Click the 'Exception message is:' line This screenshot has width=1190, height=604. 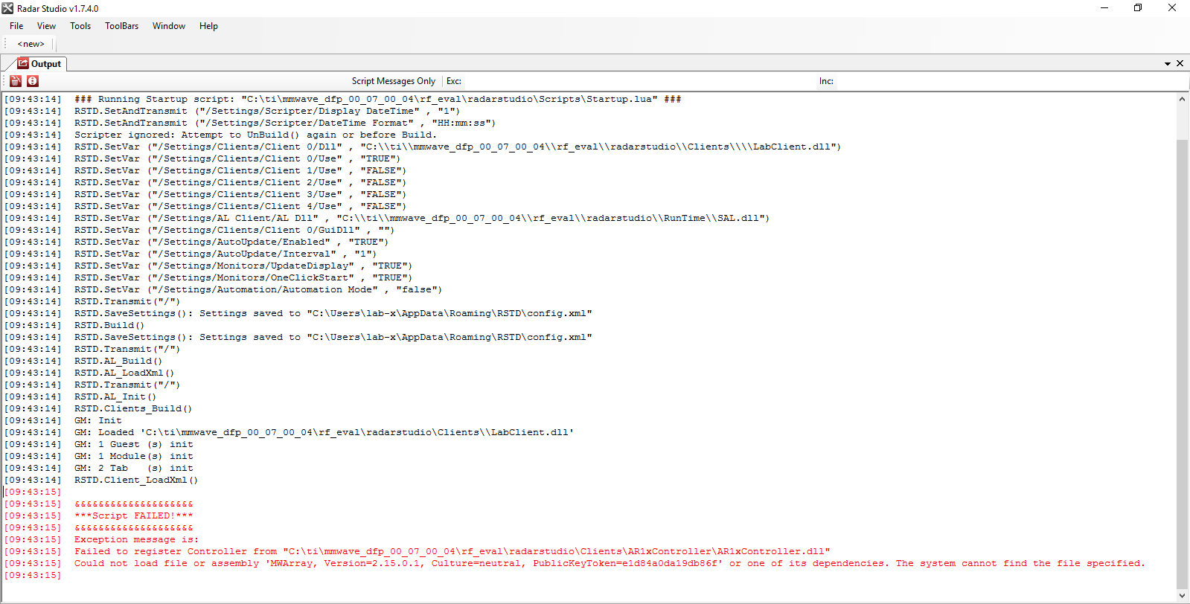136,539
